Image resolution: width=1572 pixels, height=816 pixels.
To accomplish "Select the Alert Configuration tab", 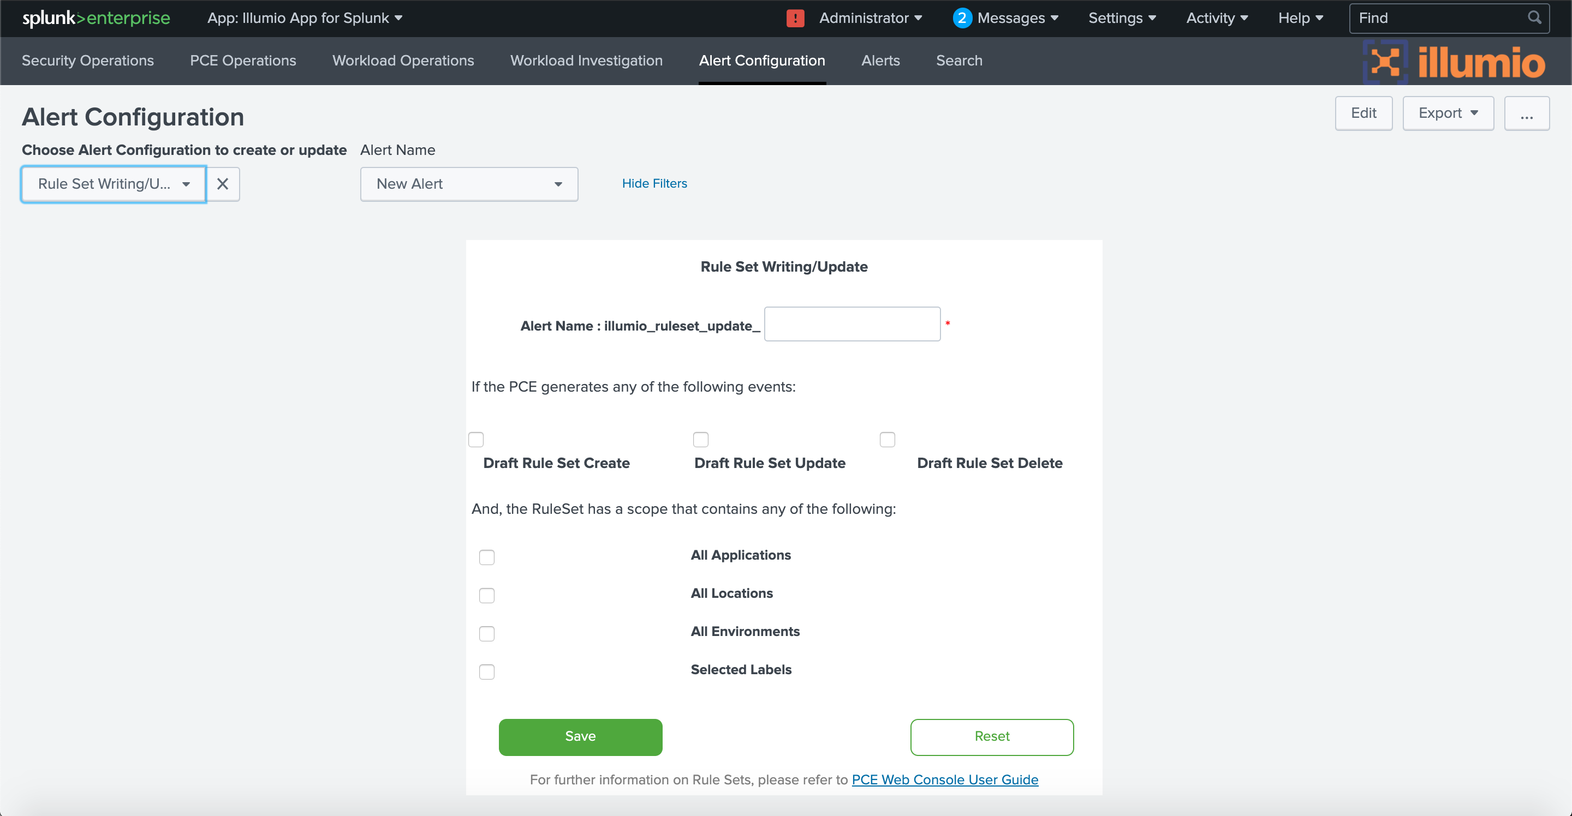I will click(x=761, y=61).
